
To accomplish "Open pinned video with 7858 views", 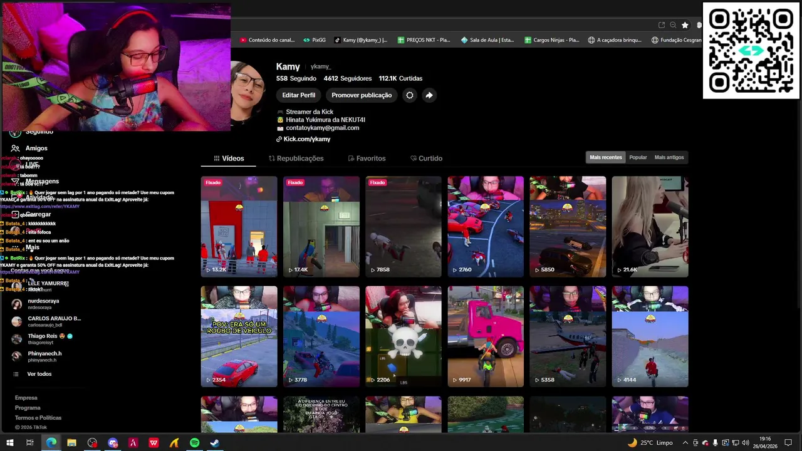I will [x=404, y=227].
